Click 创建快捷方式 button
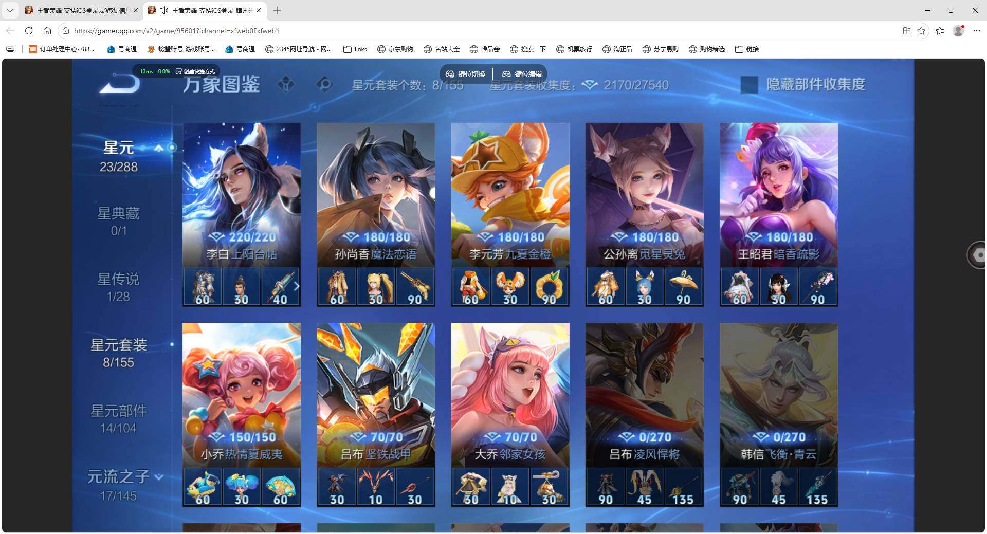This screenshot has width=987, height=534. pyautogui.click(x=195, y=71)
